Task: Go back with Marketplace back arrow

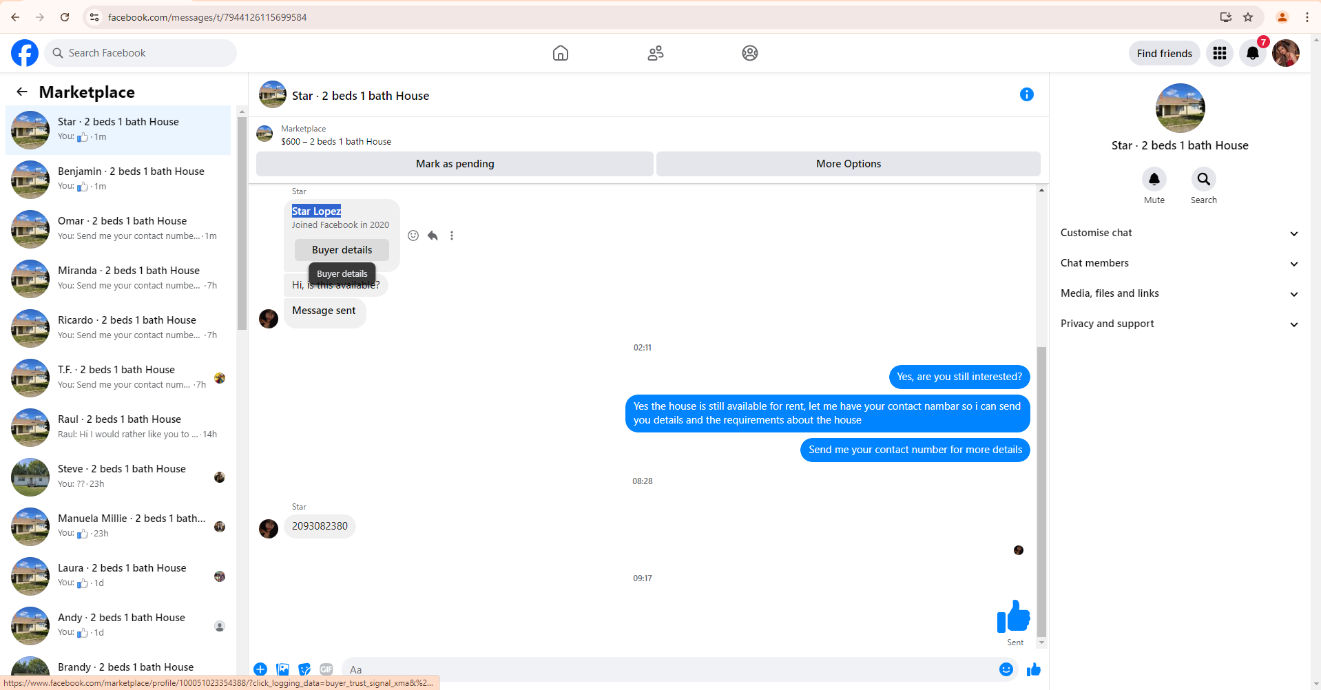Action: [x=22, y=92]
